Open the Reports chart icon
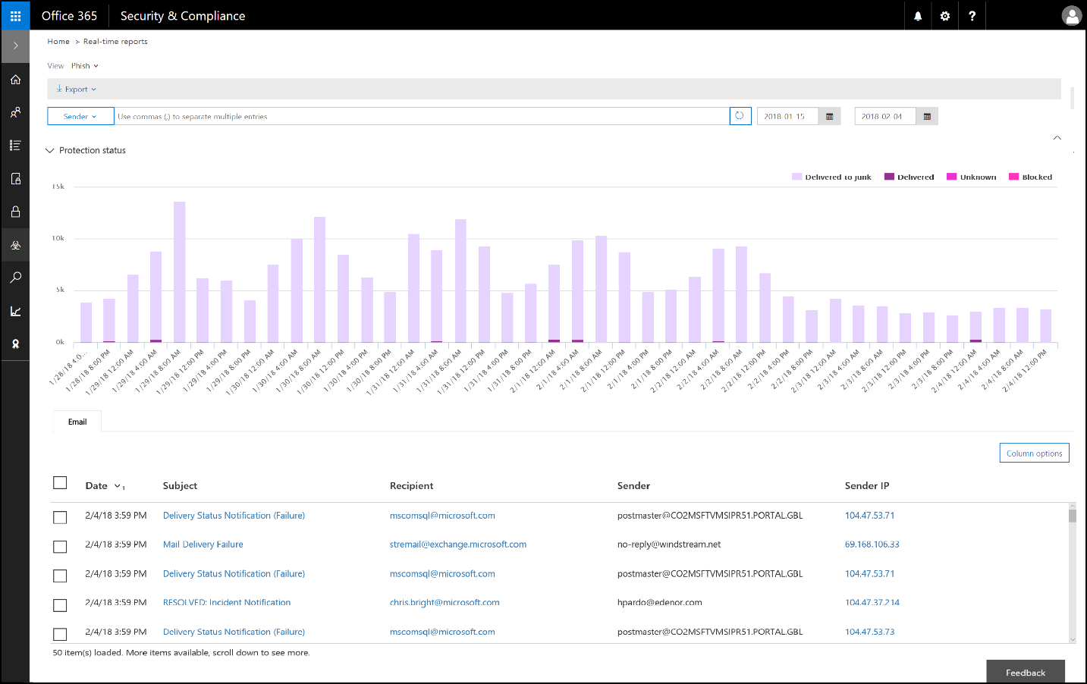Screen dimensions: 1087x684 tap(15, 310)
